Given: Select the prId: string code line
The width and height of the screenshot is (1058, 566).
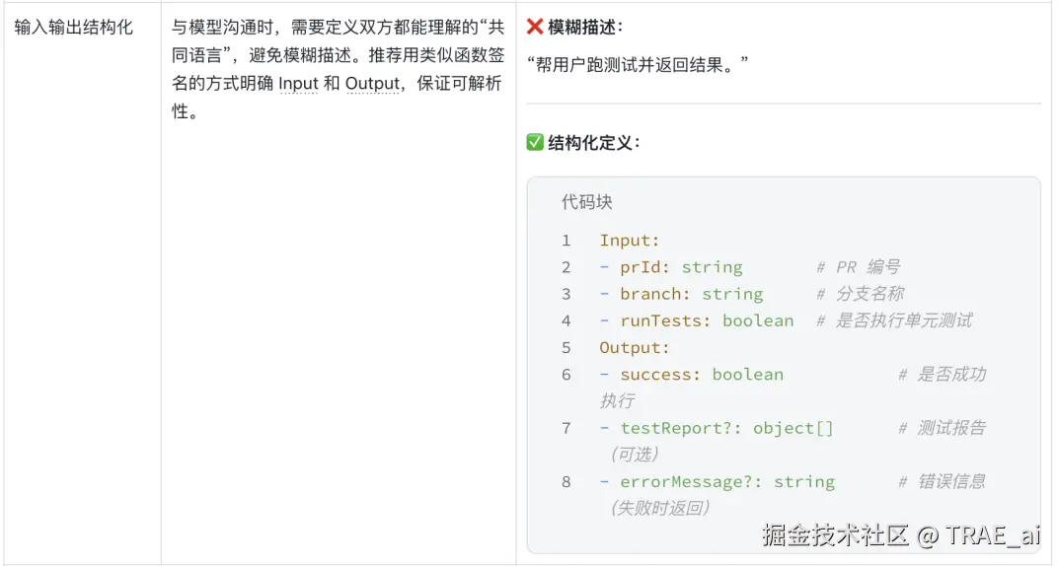Looking at the screenshot, I should coord(681,267).
